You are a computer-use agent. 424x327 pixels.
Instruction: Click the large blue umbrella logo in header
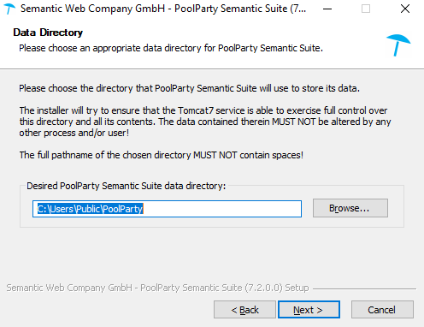tap(398, 45)
